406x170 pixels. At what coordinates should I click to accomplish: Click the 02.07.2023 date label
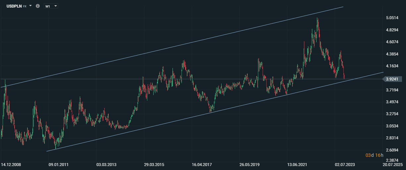click(345, 164)
